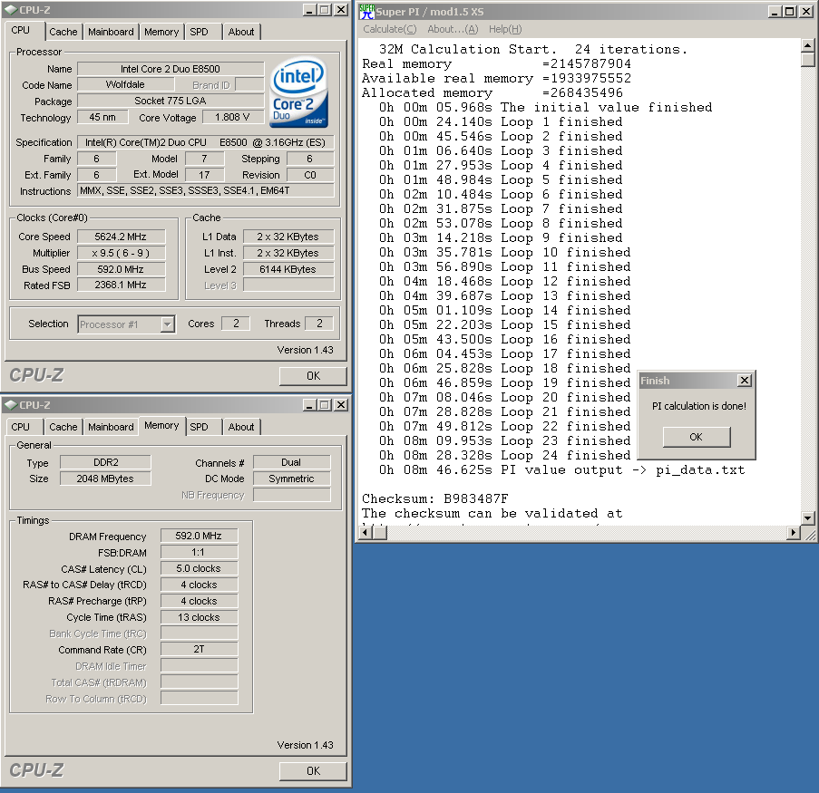Click the Specification field with E8500 @ 3.16GHz
Screen dimensions: 819x793
tap(205, 142)
